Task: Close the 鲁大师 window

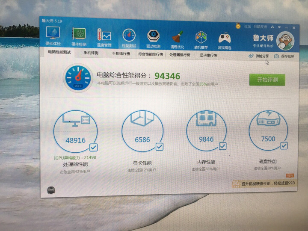Action: tap(294, 28)
